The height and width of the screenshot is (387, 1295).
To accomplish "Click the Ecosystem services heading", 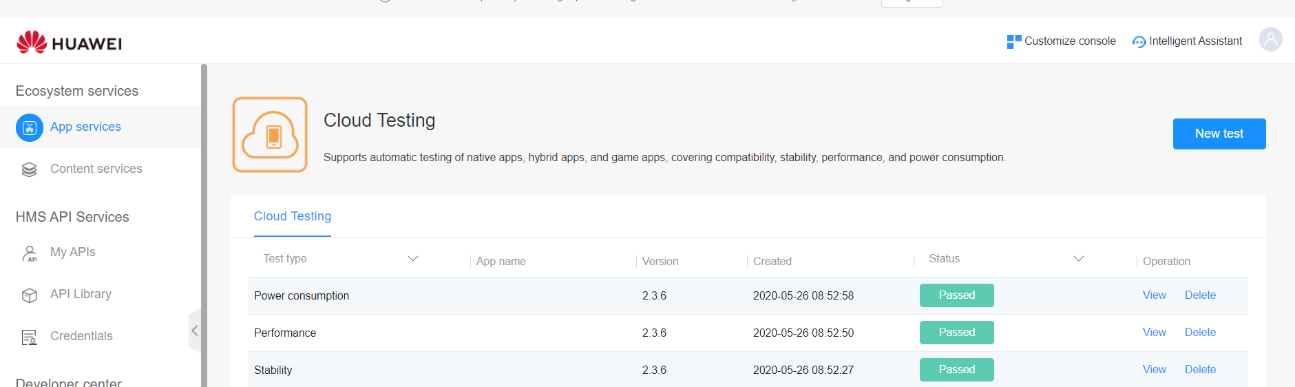I will click(77, 91).
